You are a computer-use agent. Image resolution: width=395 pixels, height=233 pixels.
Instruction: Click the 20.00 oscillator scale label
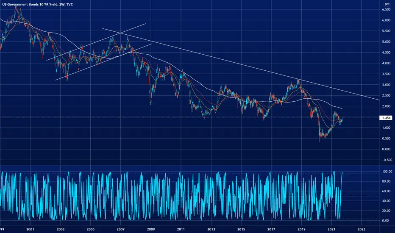387,211
